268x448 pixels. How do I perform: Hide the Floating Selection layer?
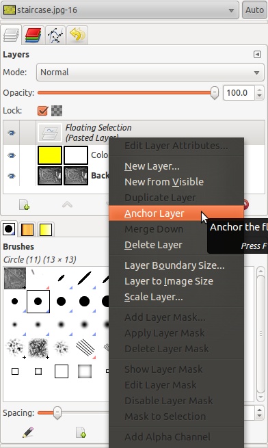tap(12, 133)
